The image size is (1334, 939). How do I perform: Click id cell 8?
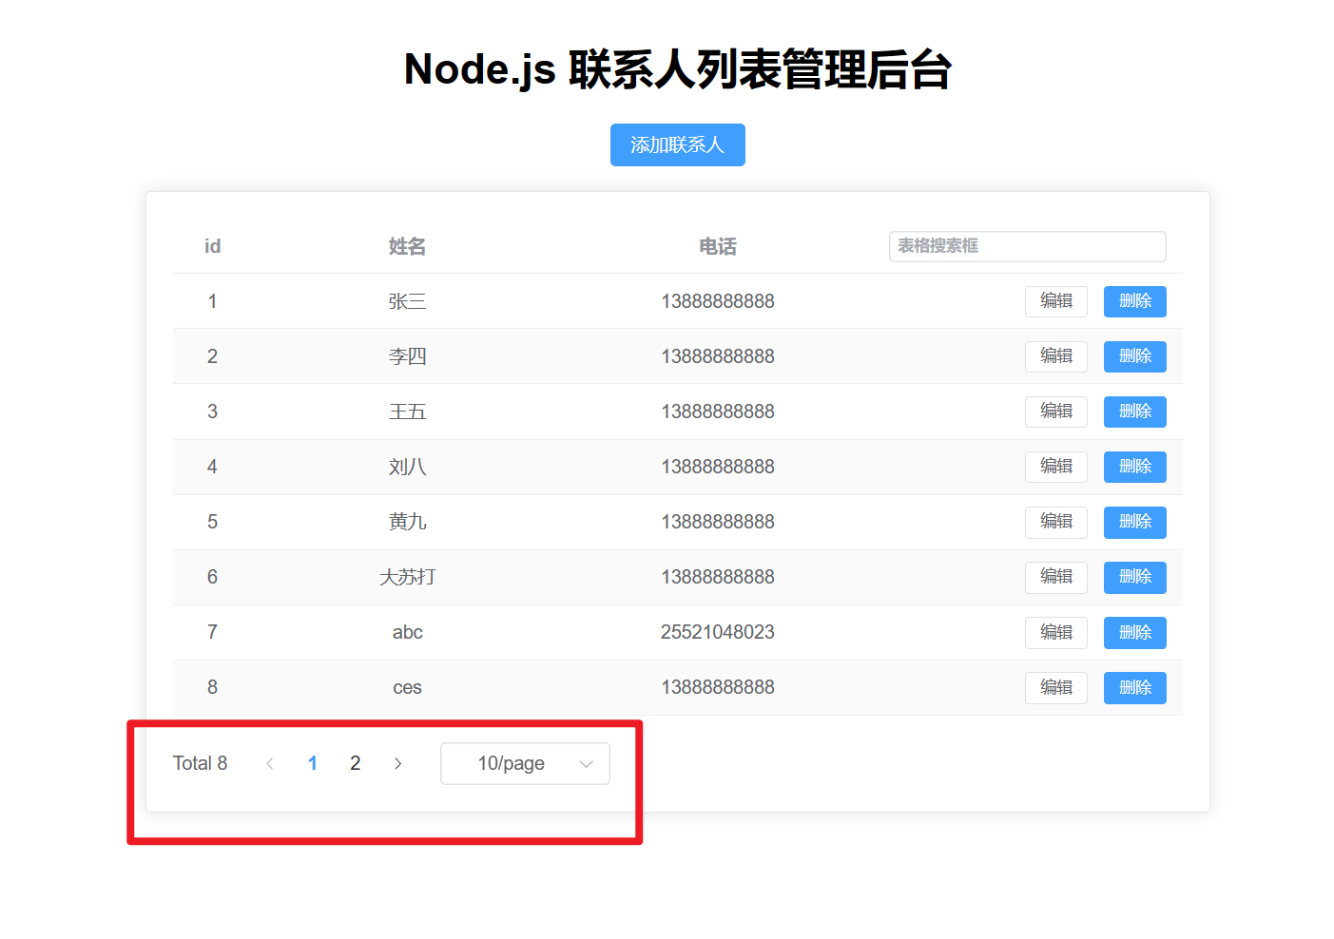(x=212, y=687)
